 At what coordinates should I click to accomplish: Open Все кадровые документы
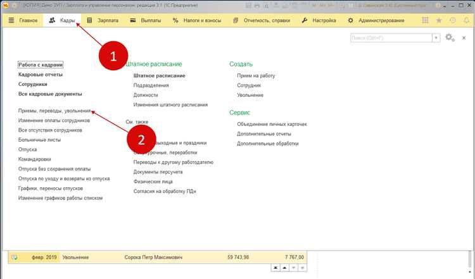coord(50,94)
